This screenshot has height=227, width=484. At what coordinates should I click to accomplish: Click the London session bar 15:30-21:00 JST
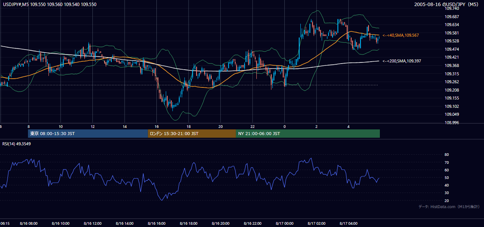[192, 134]
